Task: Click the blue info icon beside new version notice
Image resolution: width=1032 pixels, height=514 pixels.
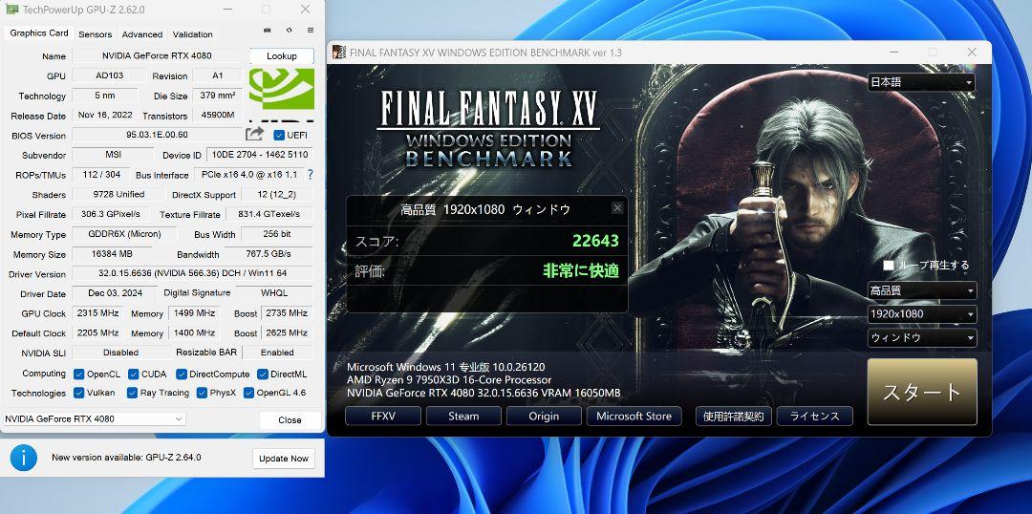Action: pos(24,457)
